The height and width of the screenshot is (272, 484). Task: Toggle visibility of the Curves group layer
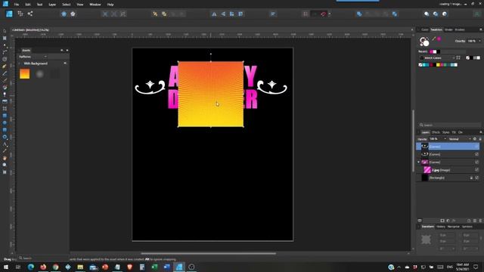tap(477, 162)
